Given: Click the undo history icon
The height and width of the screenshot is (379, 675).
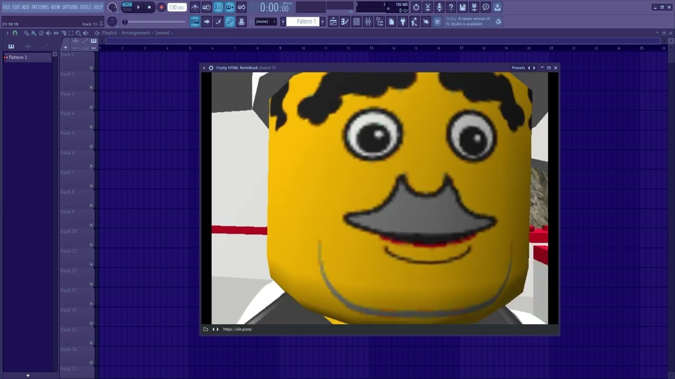Looking at the screenshot, I should (416, 7).
